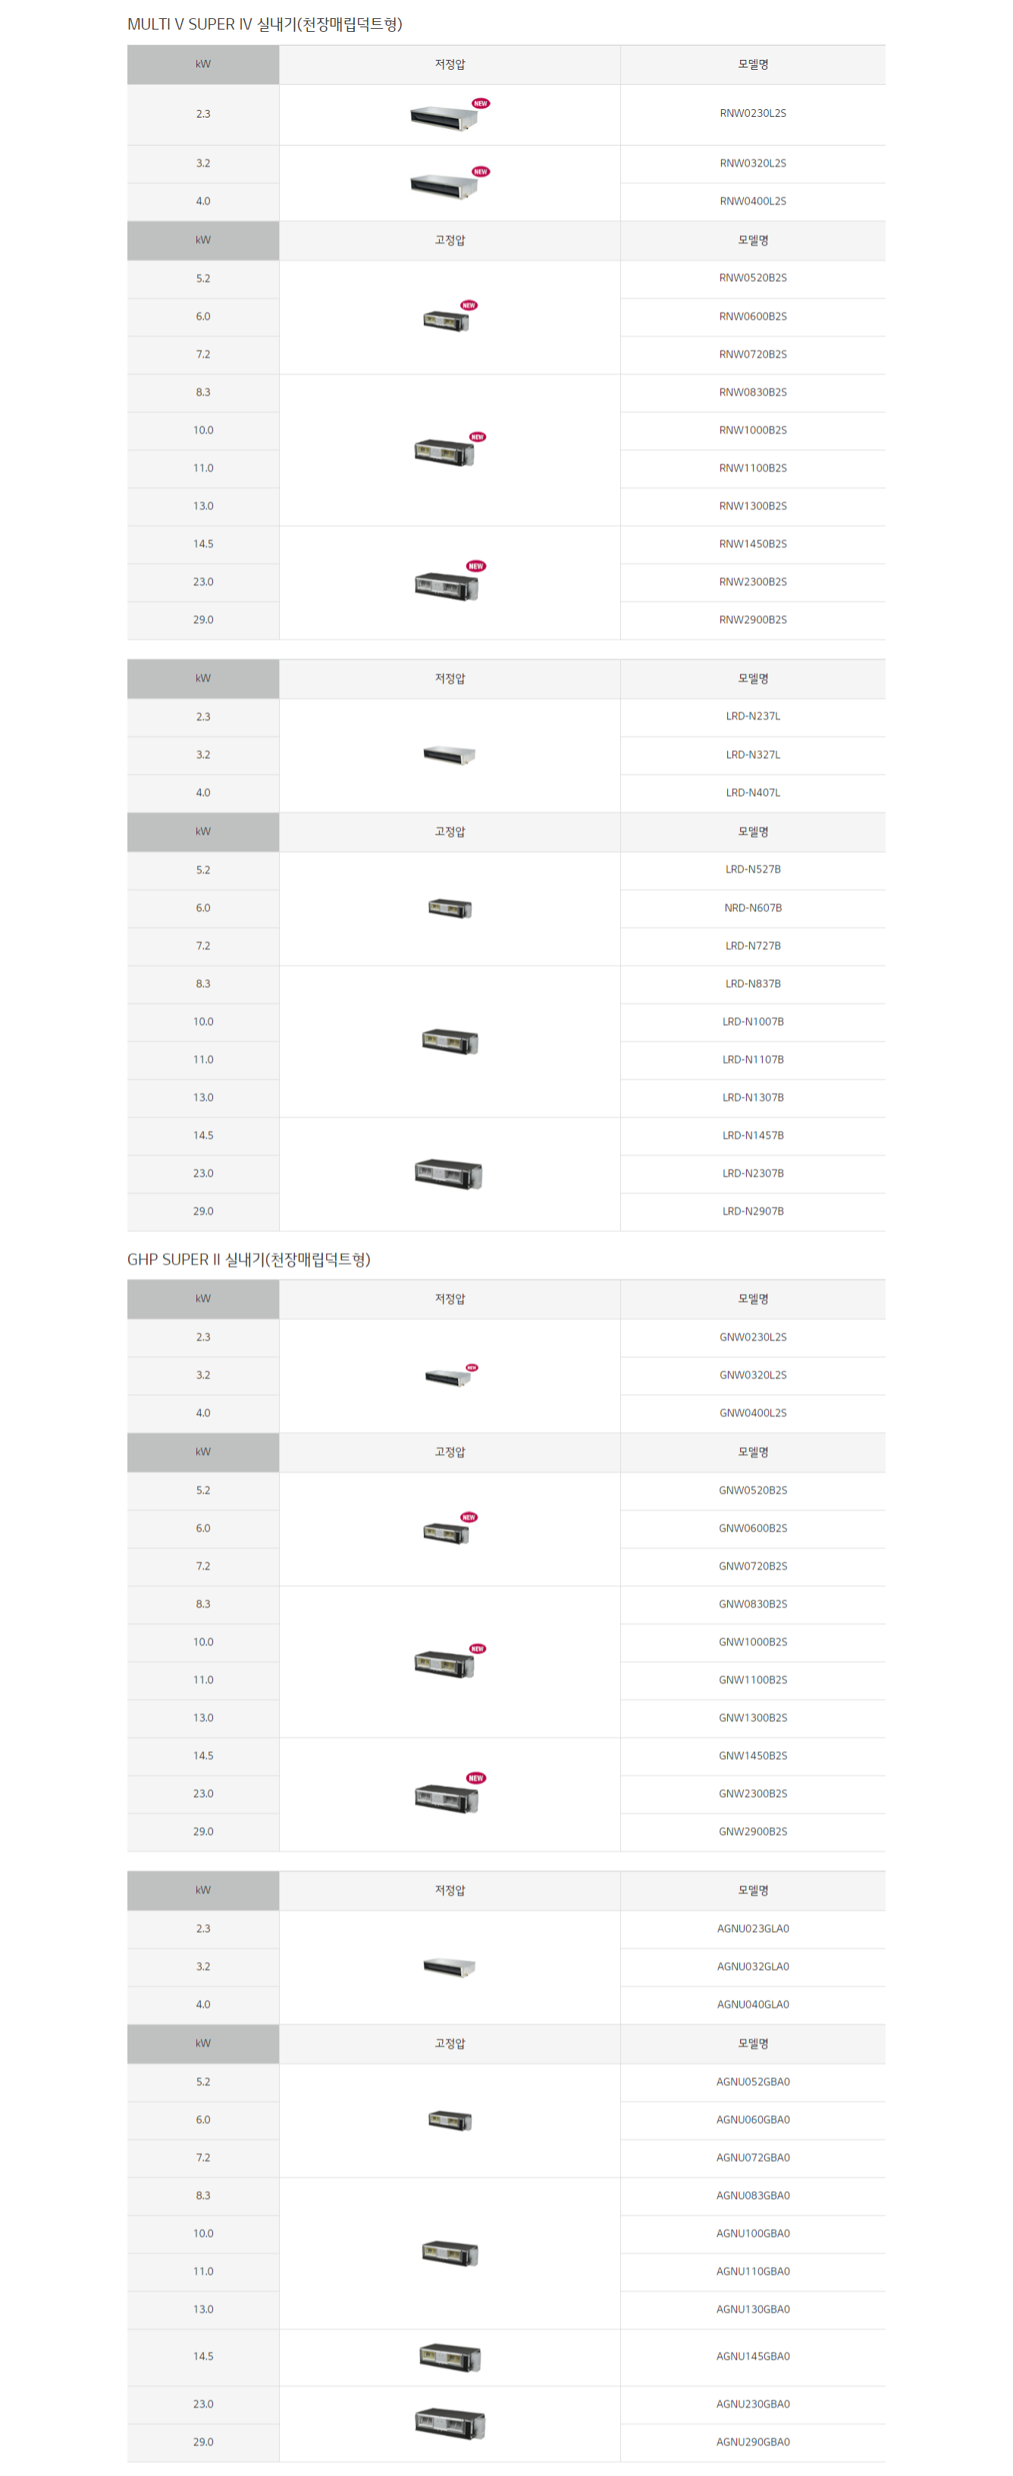Open the product image beside AGNU032GLA0
The height and width of the screenshot is (2476, 1013).
449,1966
